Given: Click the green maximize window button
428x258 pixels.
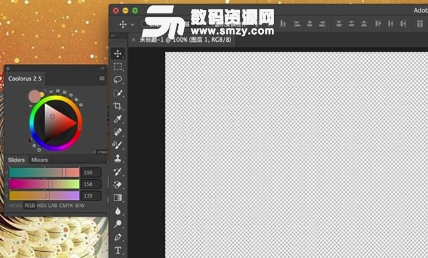Looking at the screenshot, I should (135, 10).
